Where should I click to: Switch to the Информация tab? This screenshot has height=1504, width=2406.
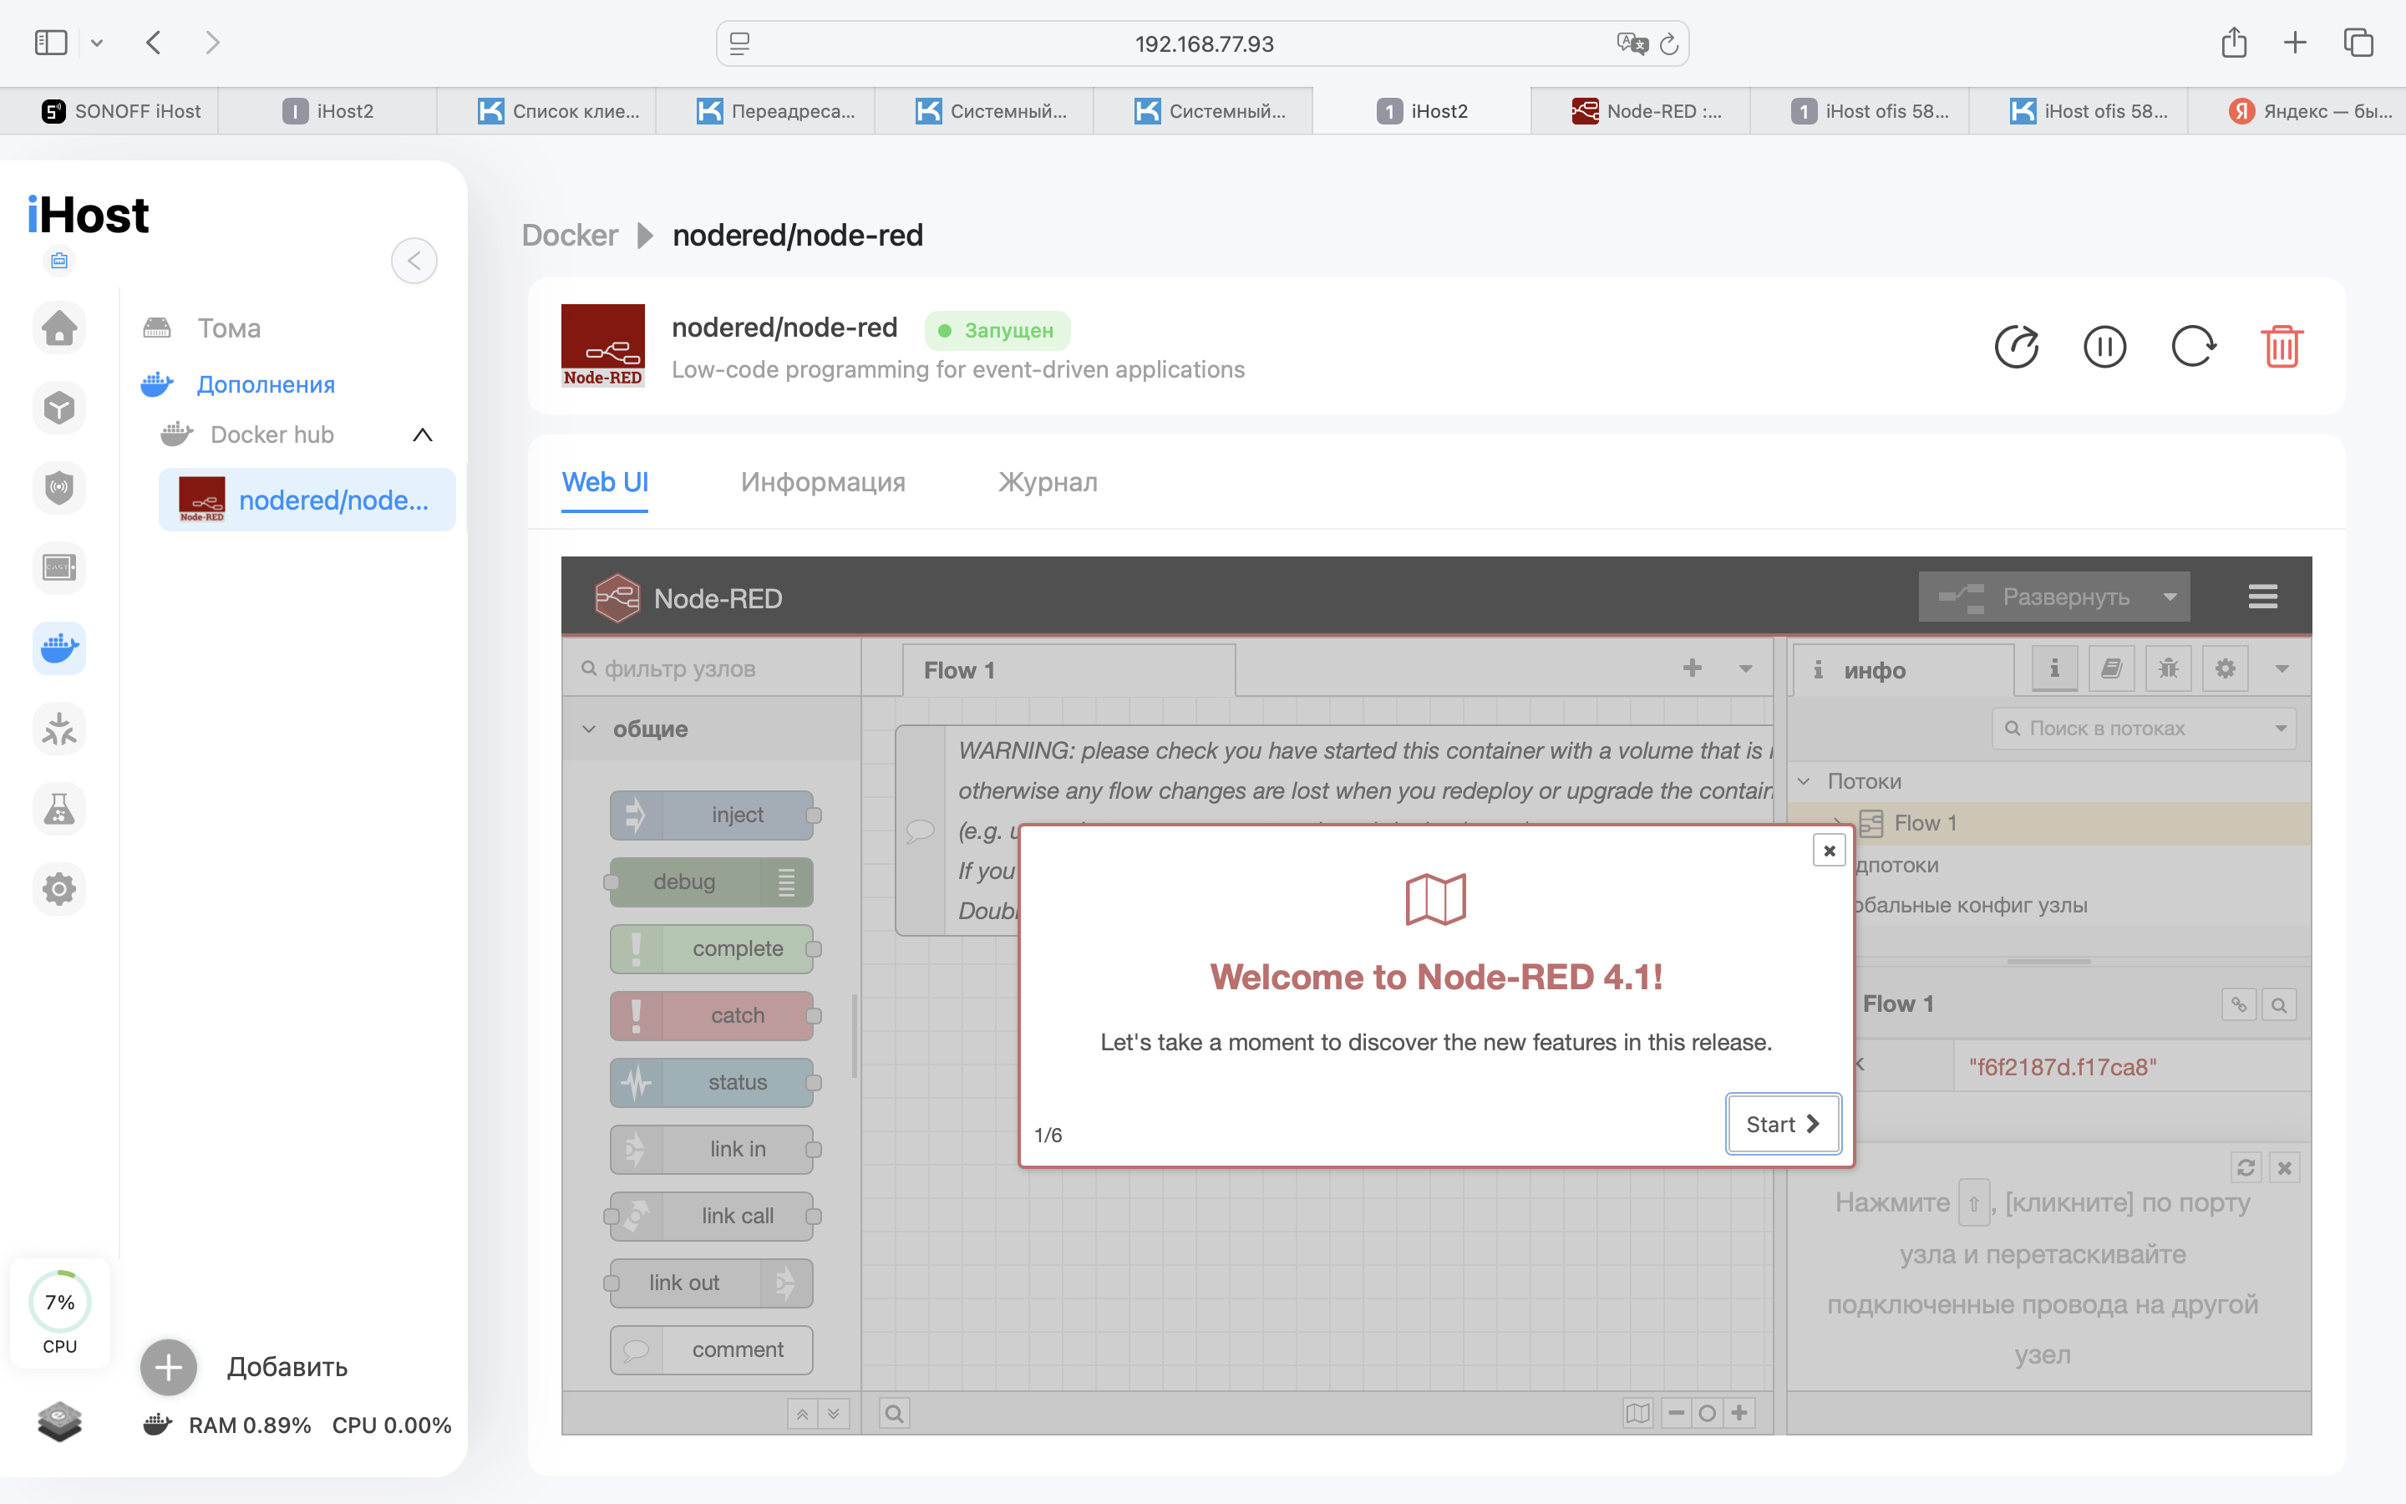[822, 482]
